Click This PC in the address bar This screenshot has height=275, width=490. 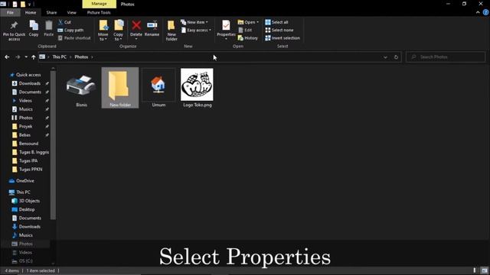point(59,57)
